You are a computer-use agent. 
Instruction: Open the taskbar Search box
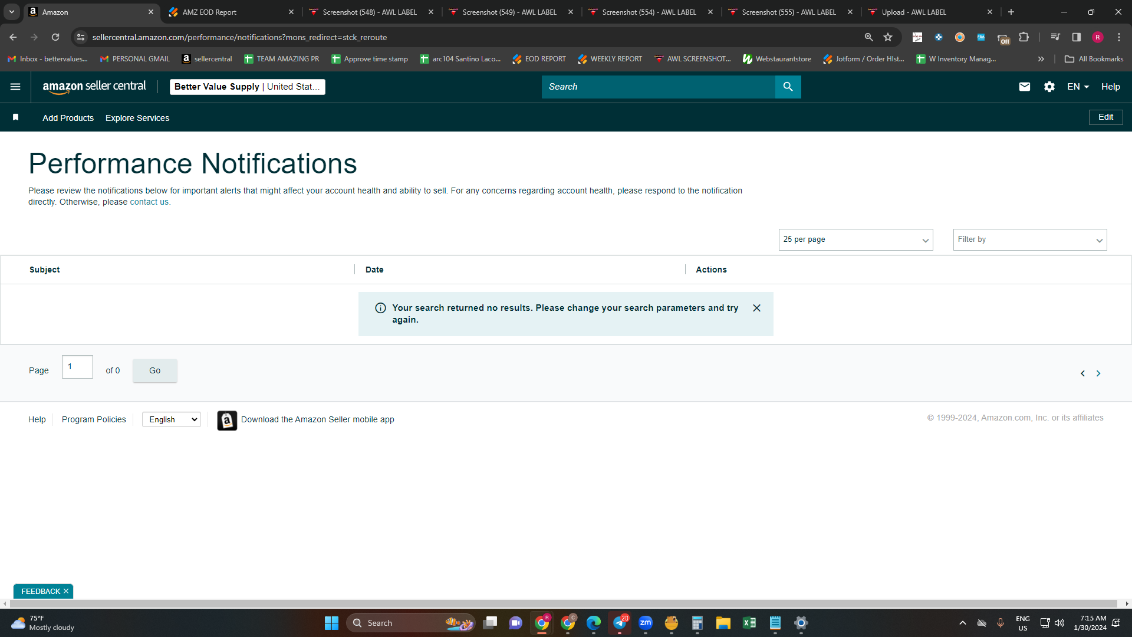click(x=411, y=623)
